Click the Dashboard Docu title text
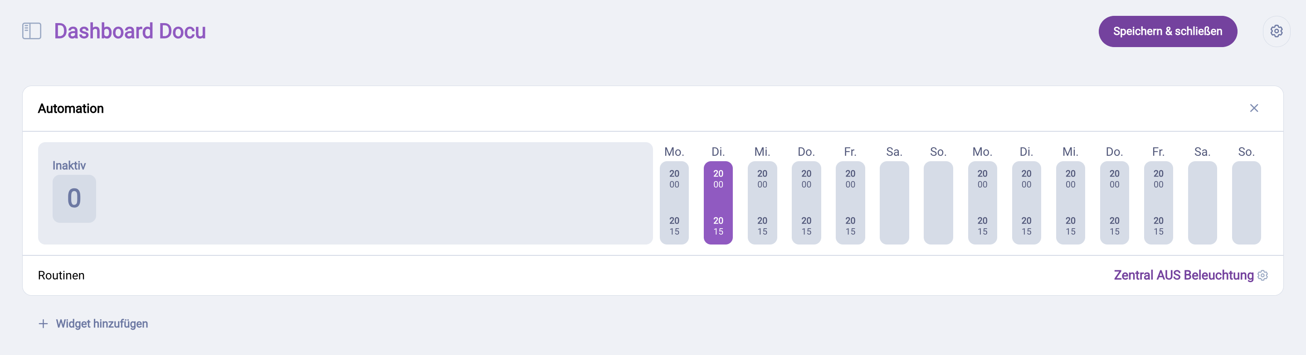Screen dimensions: 1306x355 pos(130,31)
